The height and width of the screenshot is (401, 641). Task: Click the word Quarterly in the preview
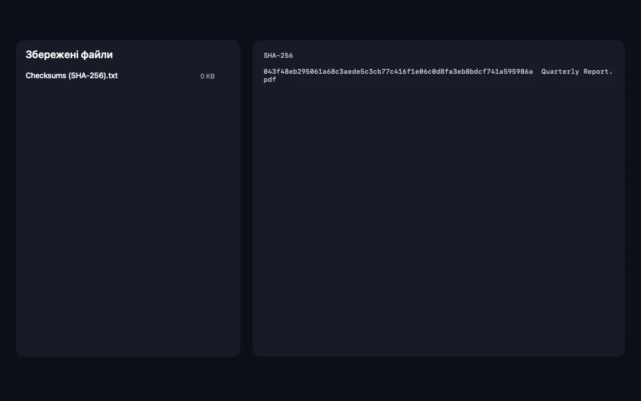[x=560, y=71]
